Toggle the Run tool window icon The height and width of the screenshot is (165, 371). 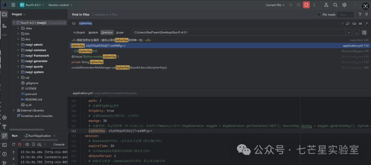tap(4, 136)
